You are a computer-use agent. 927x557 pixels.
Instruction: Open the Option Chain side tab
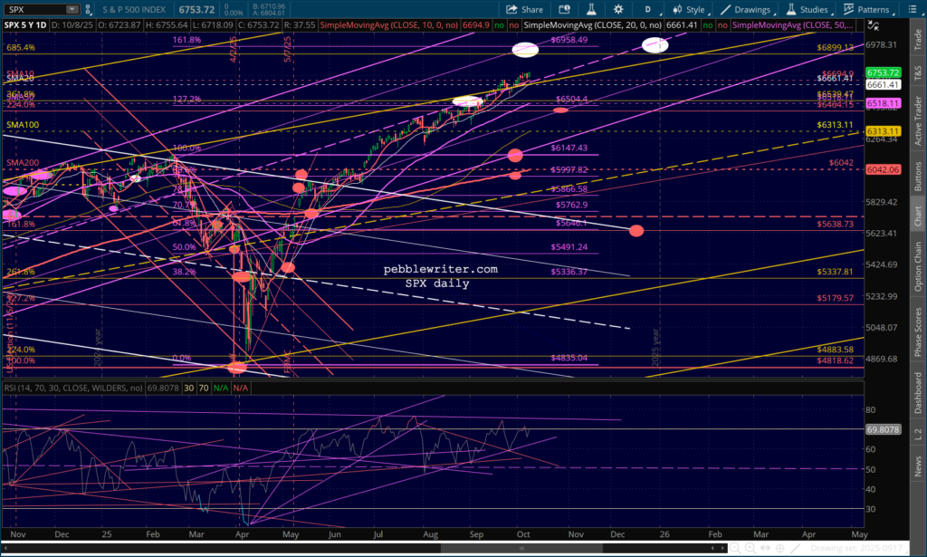click(x=918, y=267)
